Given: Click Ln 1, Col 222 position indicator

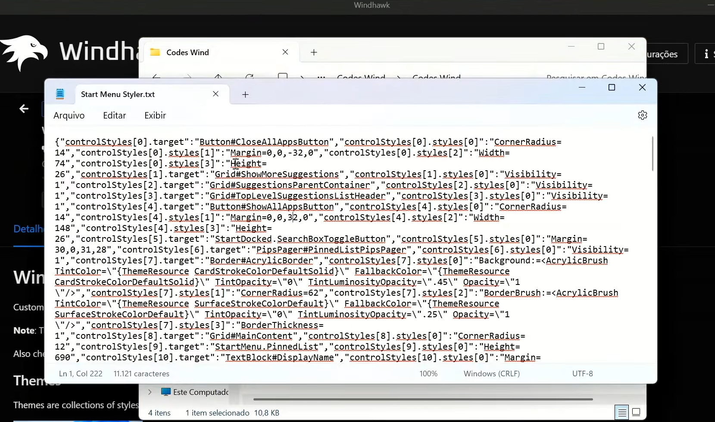Looking at the screenshot, I should (81, 374).
